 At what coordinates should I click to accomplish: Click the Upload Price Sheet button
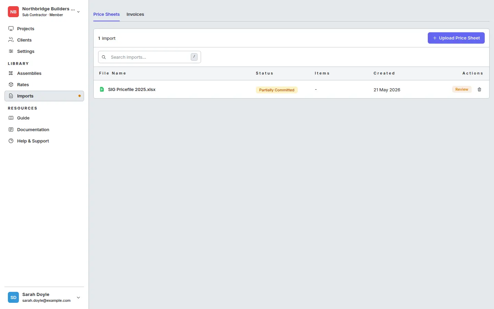pyautogui.click(x=456, y=38)
